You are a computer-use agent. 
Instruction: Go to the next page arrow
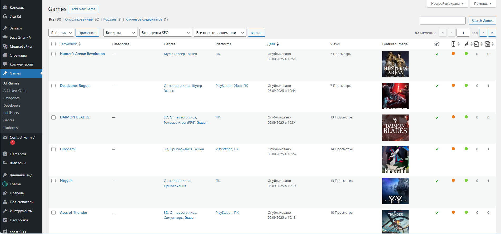[483, 33]
